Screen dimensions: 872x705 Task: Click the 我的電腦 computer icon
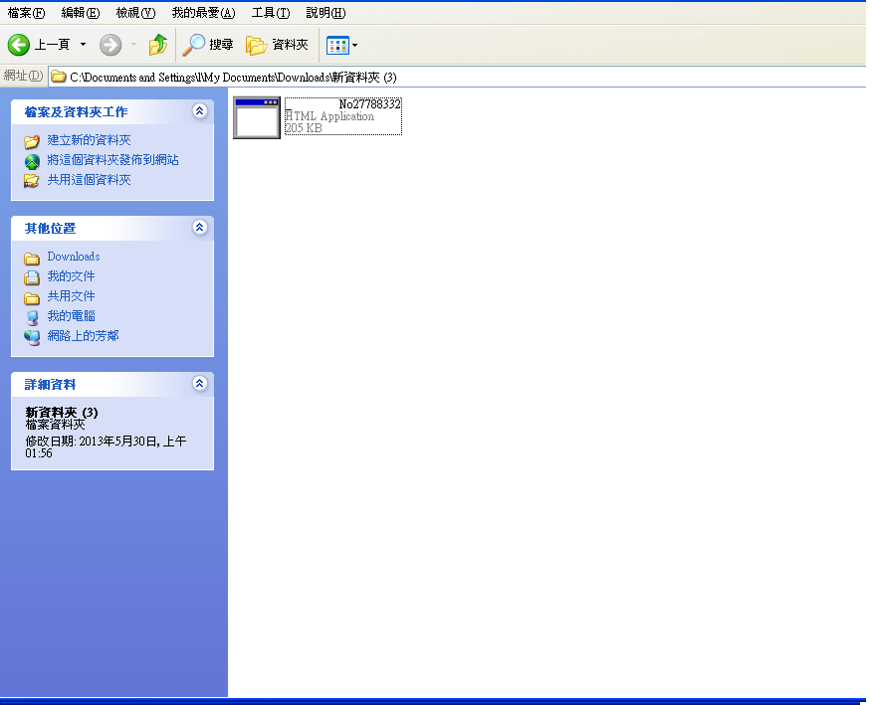click(32, 317)
